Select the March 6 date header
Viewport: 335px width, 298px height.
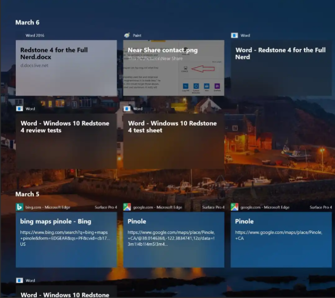(28, 22)
